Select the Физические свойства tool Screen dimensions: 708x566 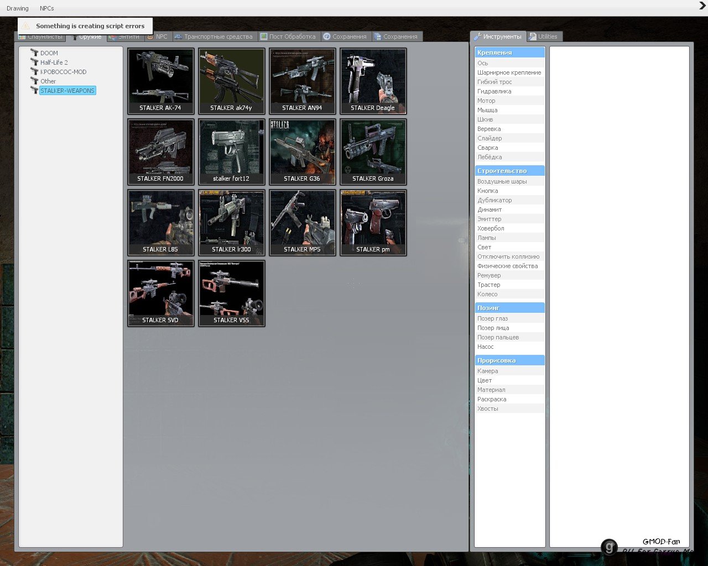coord(509,266)
